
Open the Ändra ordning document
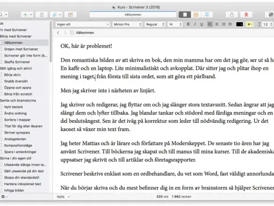click(x=16, y=113)
